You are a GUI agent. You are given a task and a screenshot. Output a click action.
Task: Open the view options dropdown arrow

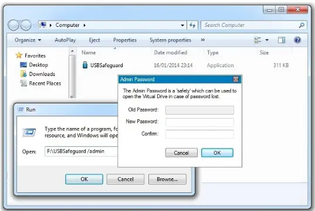pos(267,40)
